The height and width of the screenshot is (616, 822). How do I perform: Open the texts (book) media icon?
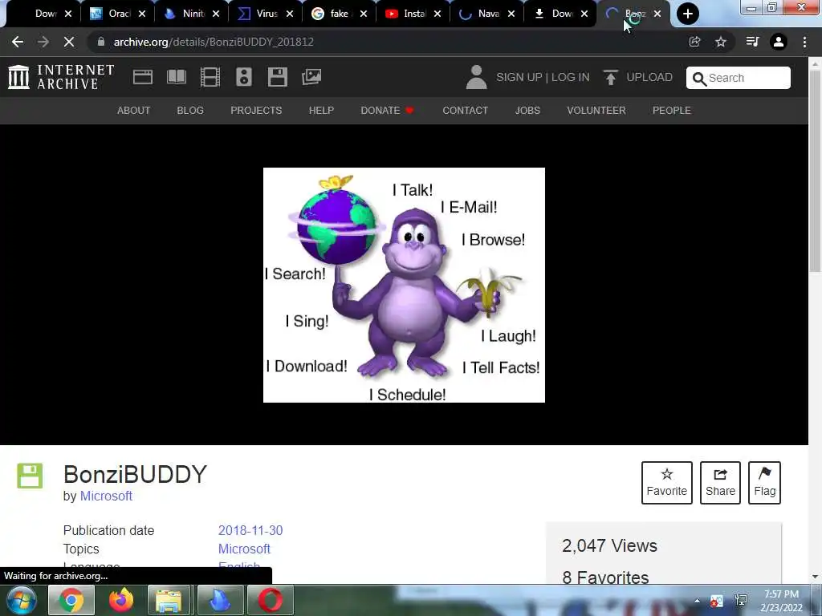(176, 77)
